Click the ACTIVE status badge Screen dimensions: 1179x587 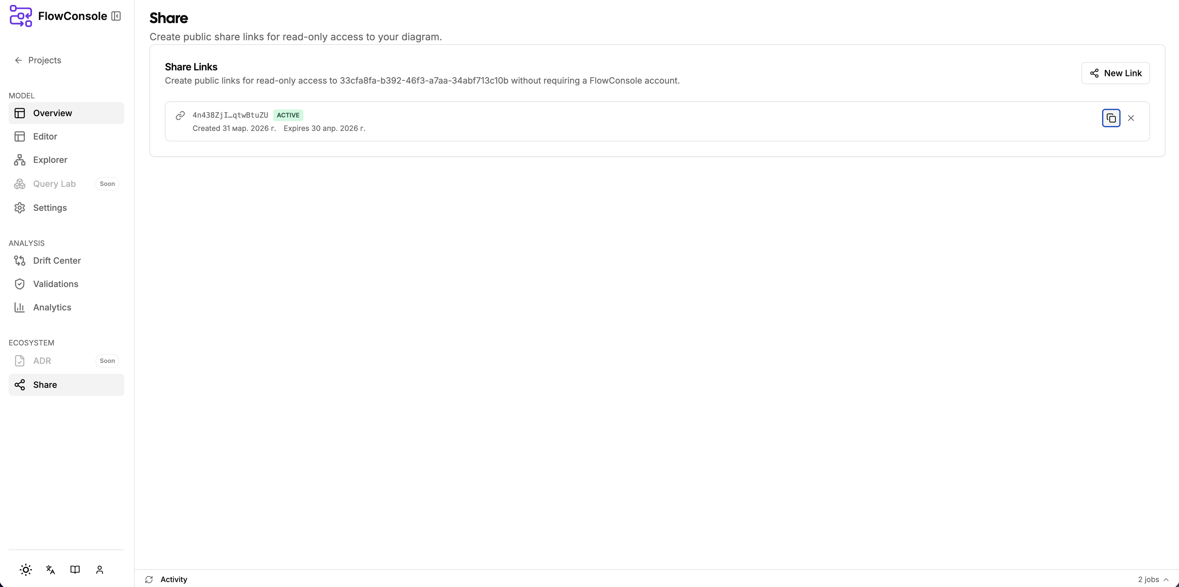[288, 115]
